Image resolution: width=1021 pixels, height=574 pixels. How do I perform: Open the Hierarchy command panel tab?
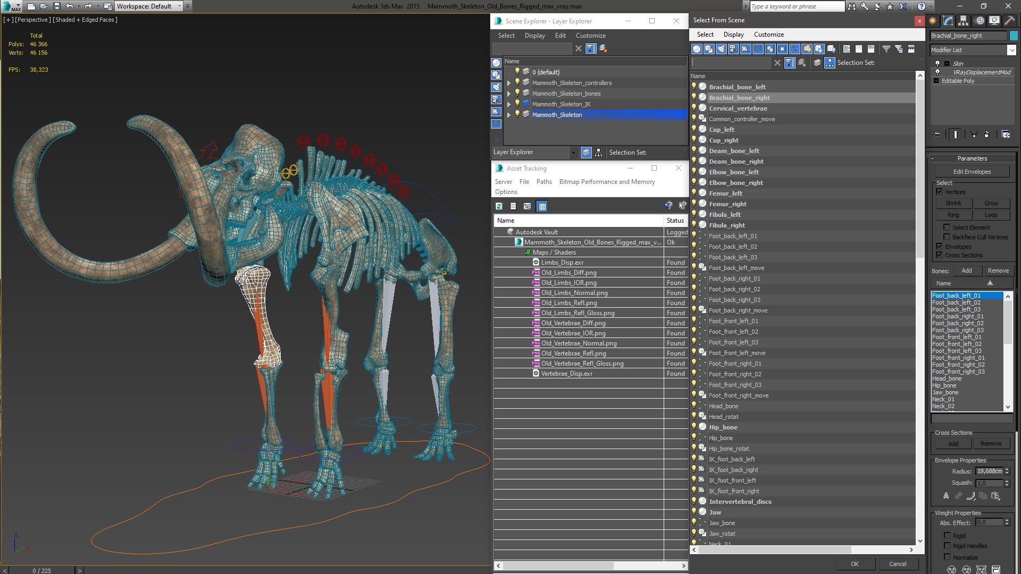pyautogui.click(x=963, y=21)
